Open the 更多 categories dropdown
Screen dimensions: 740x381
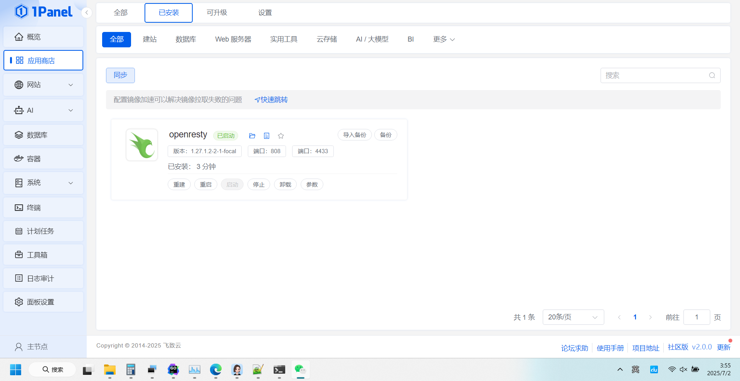pos(444,39)
